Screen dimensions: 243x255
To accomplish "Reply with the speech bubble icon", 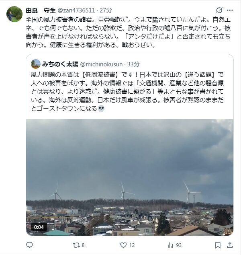I will pyautogui.click(x=29, y=245).
